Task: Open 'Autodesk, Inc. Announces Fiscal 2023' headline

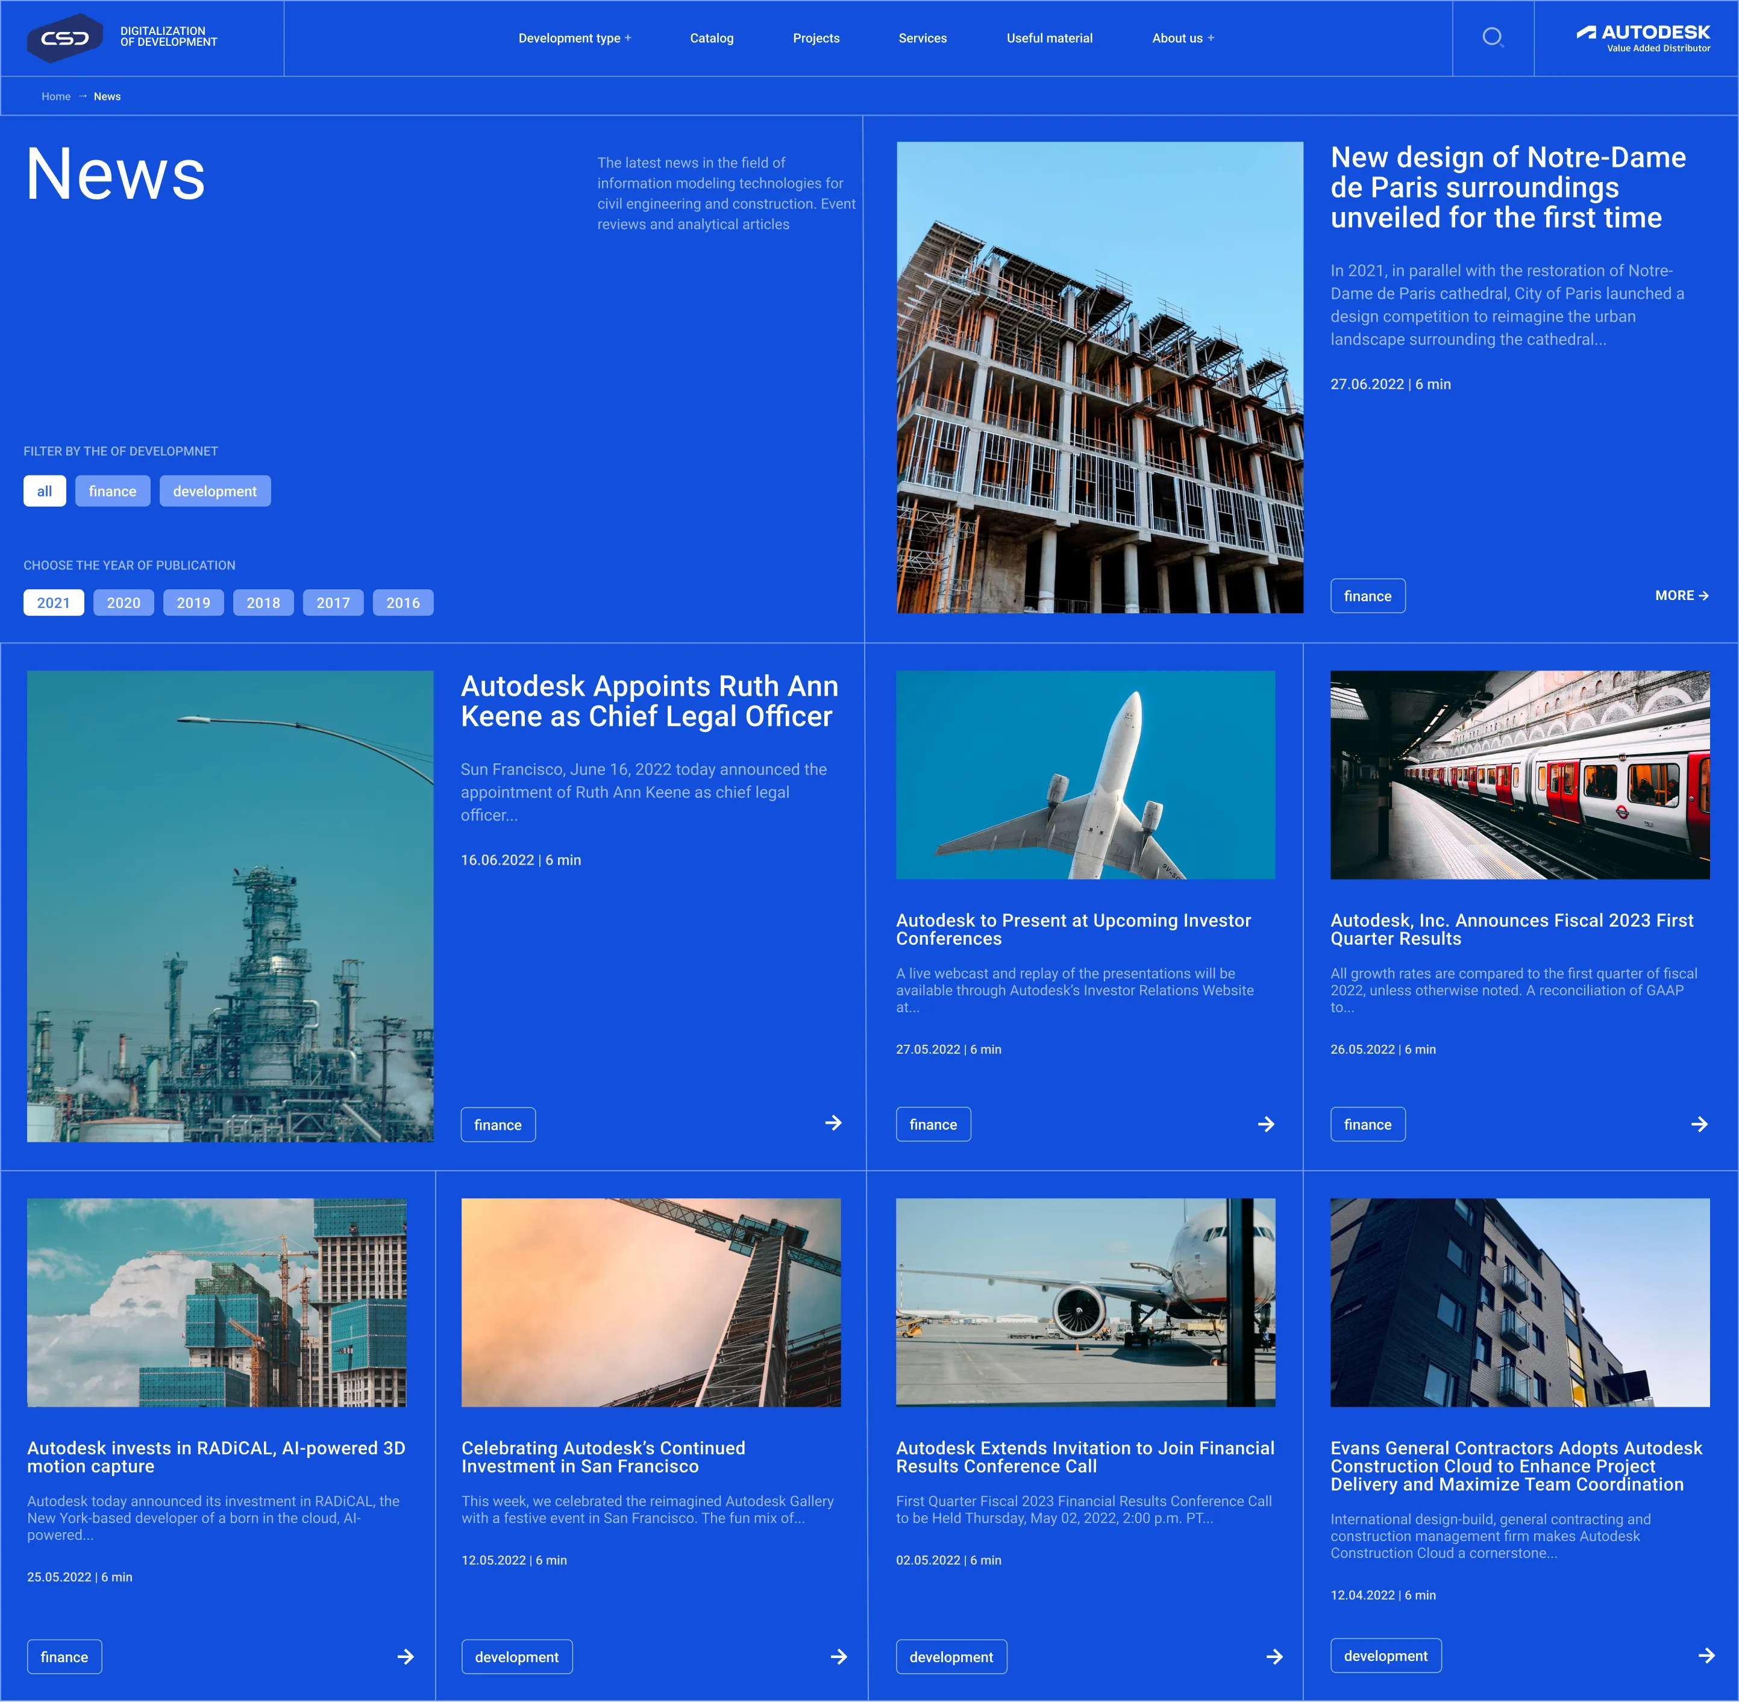Action: point(1512,930)
